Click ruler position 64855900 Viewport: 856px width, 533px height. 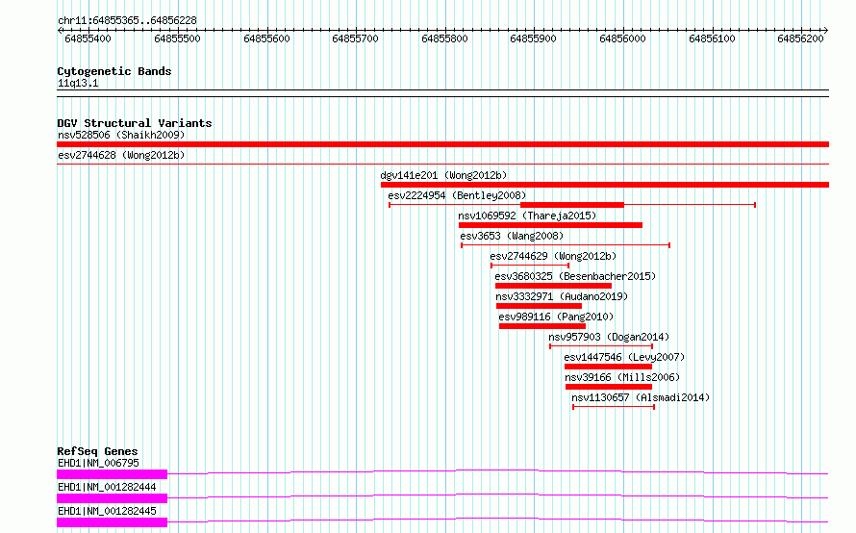tap(534, 38)
